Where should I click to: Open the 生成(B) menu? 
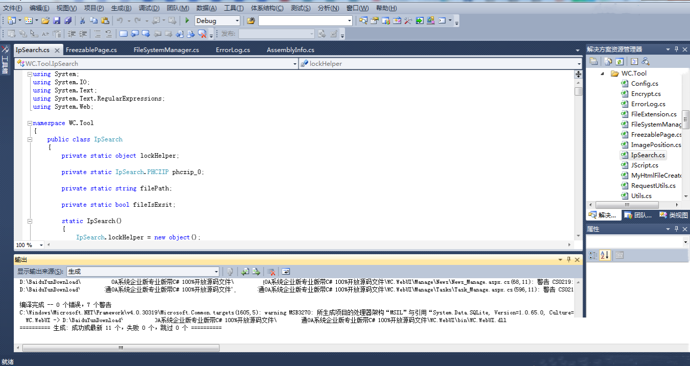click(121, 8)
